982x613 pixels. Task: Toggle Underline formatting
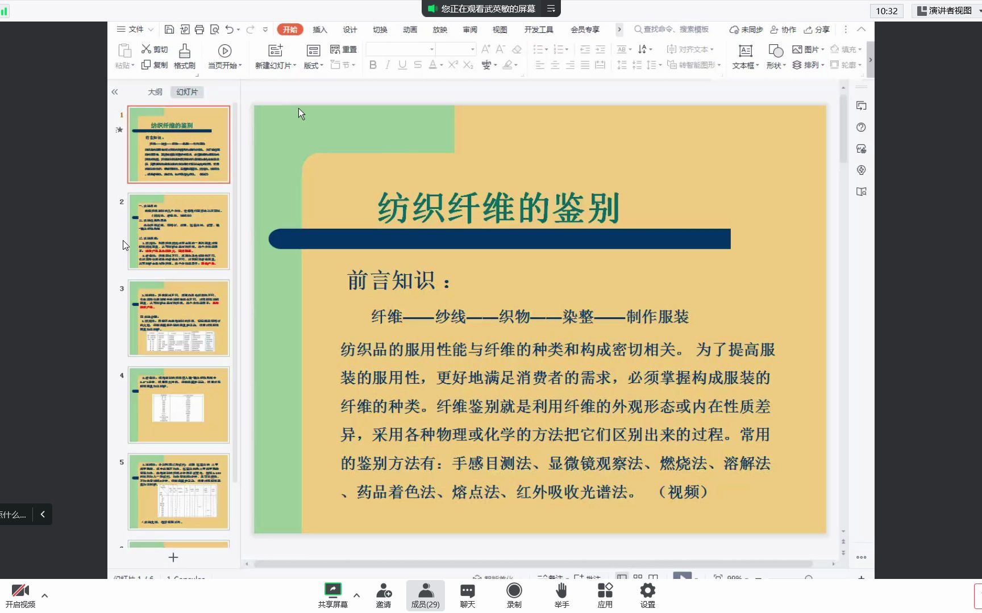(402, 65)
